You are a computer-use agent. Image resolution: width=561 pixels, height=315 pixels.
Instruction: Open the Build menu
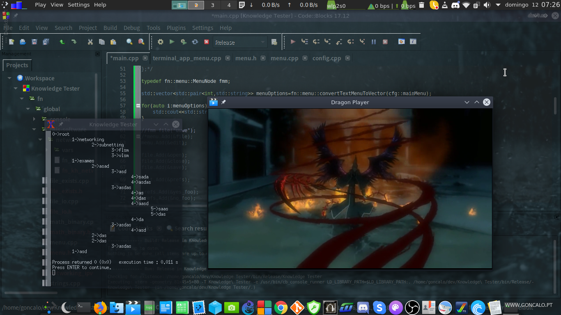pos(110,28)
